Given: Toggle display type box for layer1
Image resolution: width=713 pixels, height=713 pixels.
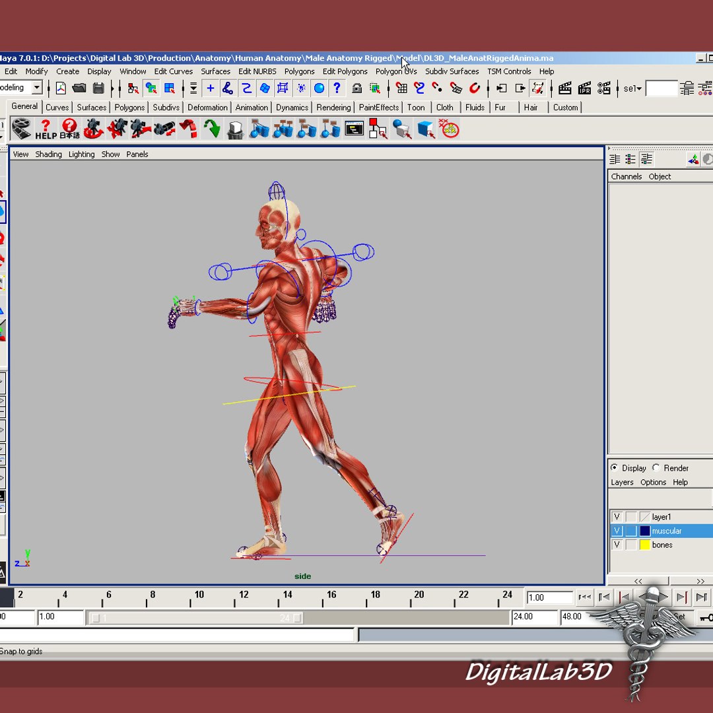Looking at the screenshot, I should coord(630,517).
